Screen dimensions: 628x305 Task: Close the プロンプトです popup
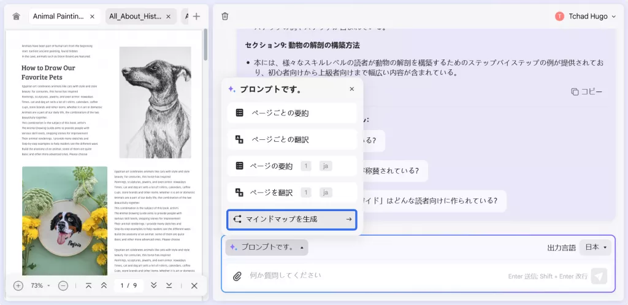tap(351, 89)
